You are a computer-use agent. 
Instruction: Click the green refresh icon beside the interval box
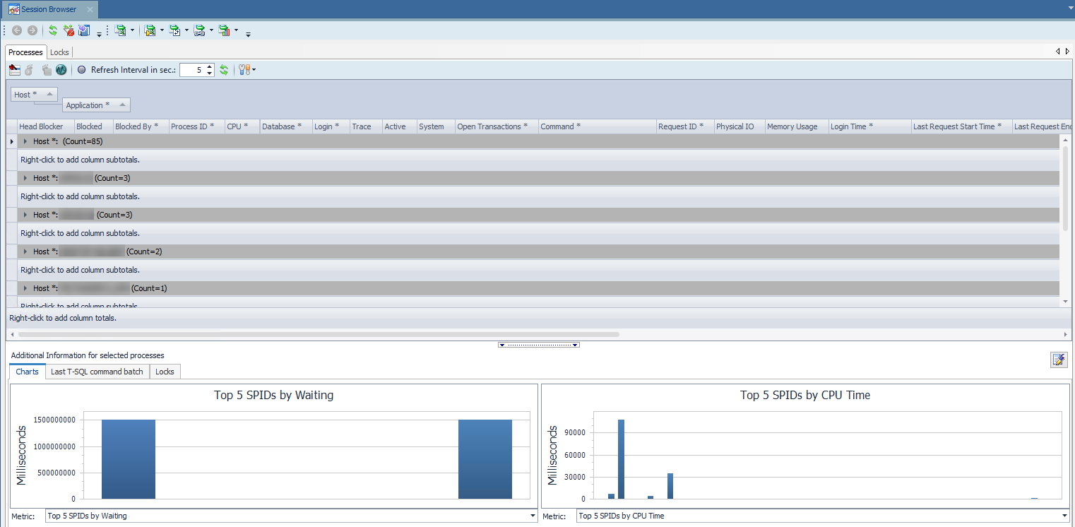click(x=224, y=70)
